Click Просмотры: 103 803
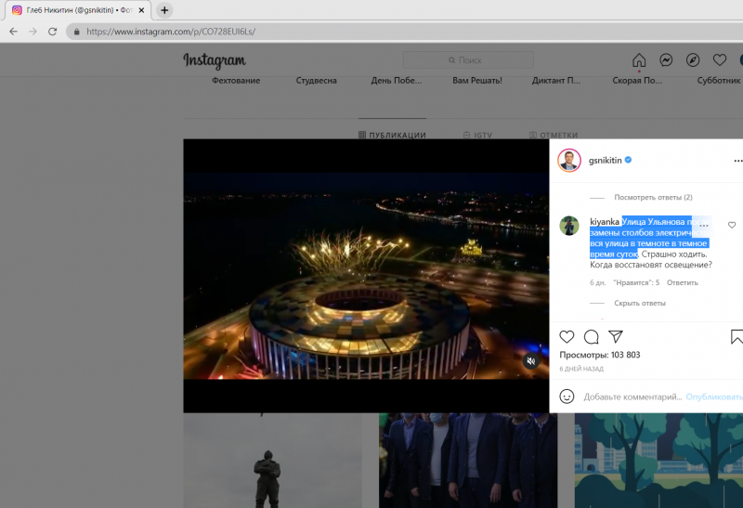The width and height of the screenshot is (743, 508). (x=599, y=355)
